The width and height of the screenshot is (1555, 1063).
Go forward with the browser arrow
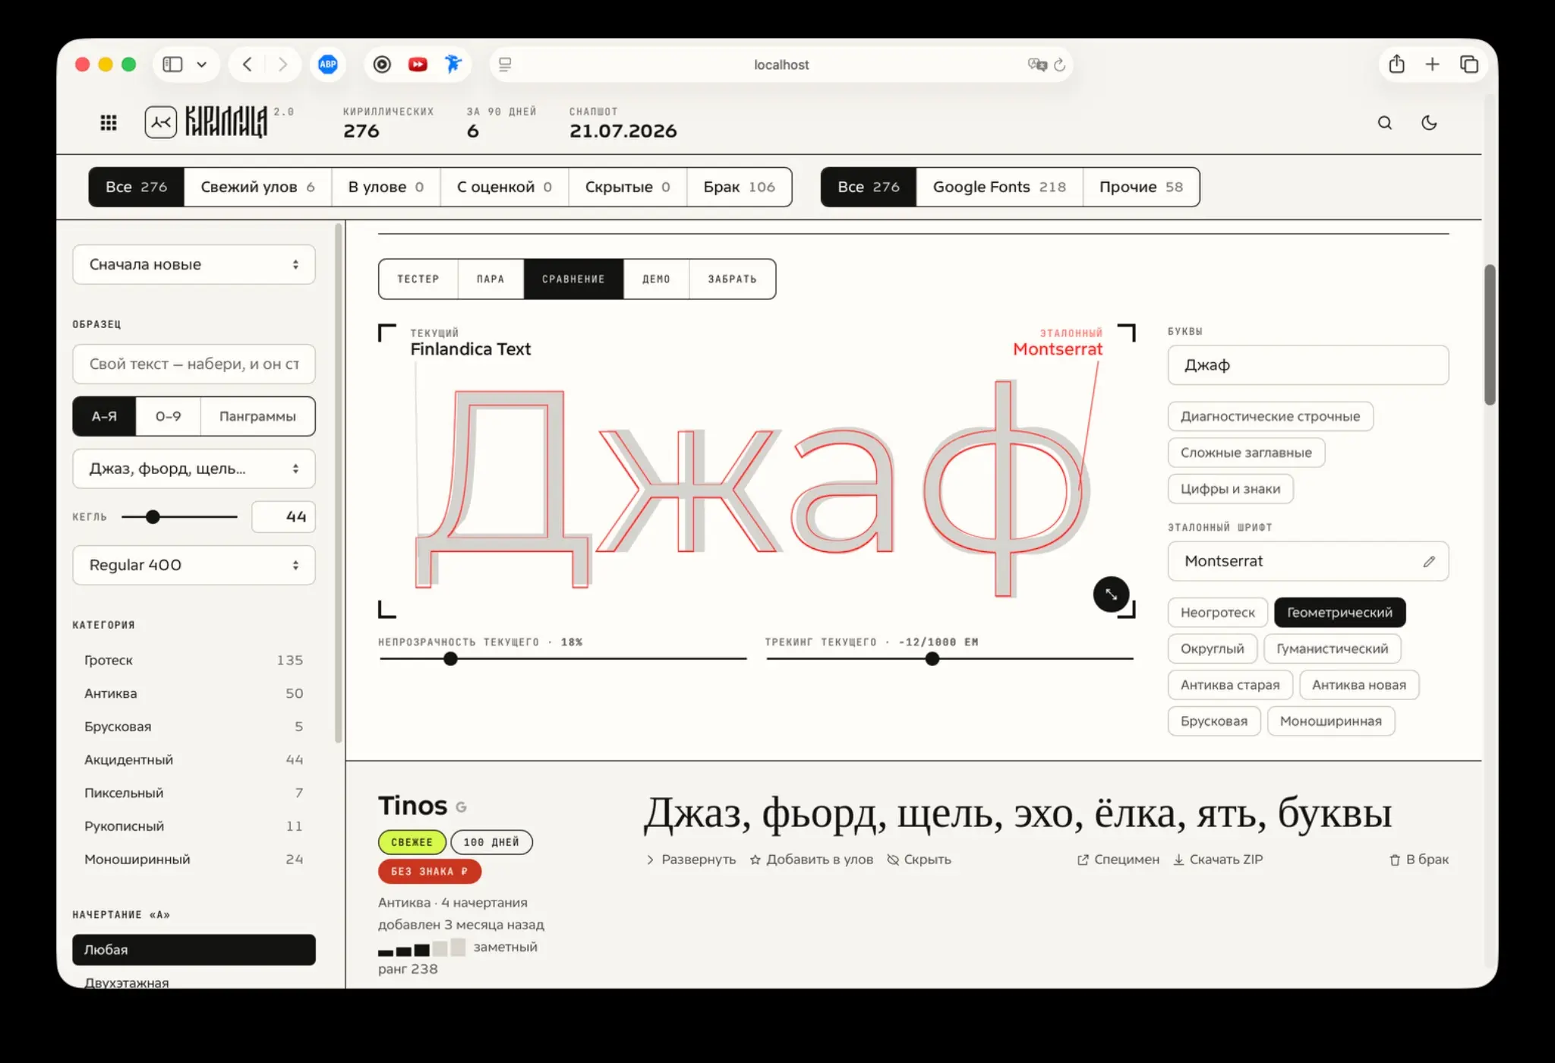tap(282, 65)
